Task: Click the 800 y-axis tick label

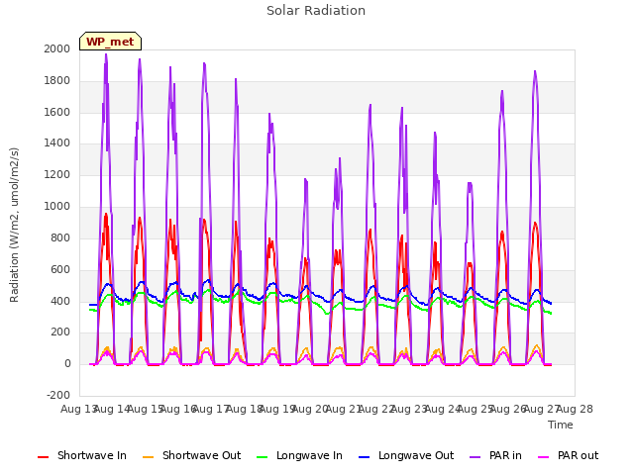Action: click(60, 237)
